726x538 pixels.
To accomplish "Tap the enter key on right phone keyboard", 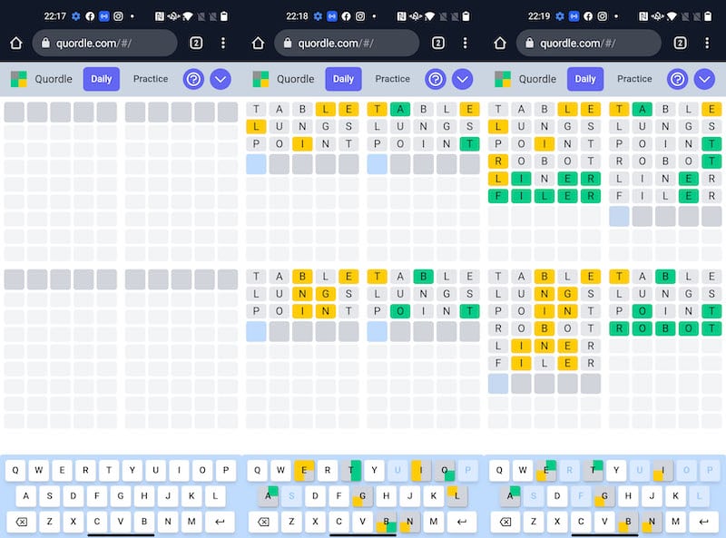I will (704, 522).
